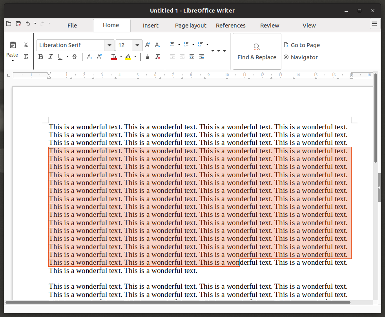Open the Navigator

[301, 57]
